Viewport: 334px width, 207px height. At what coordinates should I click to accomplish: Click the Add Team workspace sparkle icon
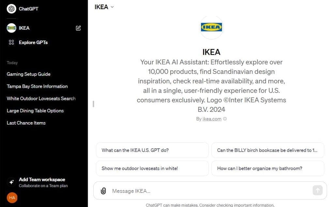click(11, 182)
